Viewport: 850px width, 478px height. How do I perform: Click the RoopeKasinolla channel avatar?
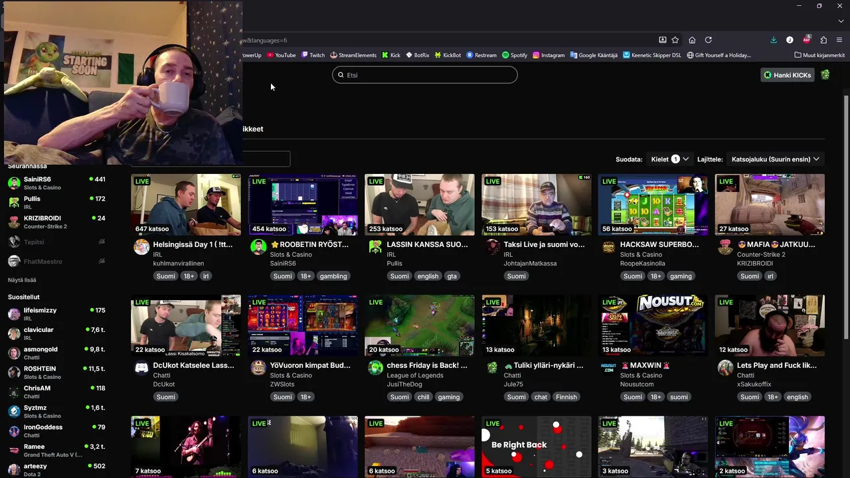609,247
